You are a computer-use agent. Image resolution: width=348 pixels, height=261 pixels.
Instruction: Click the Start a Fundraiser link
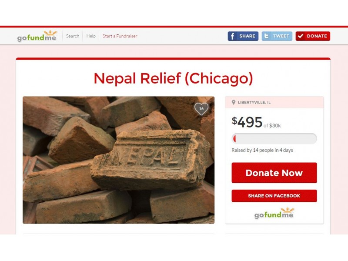120,36
